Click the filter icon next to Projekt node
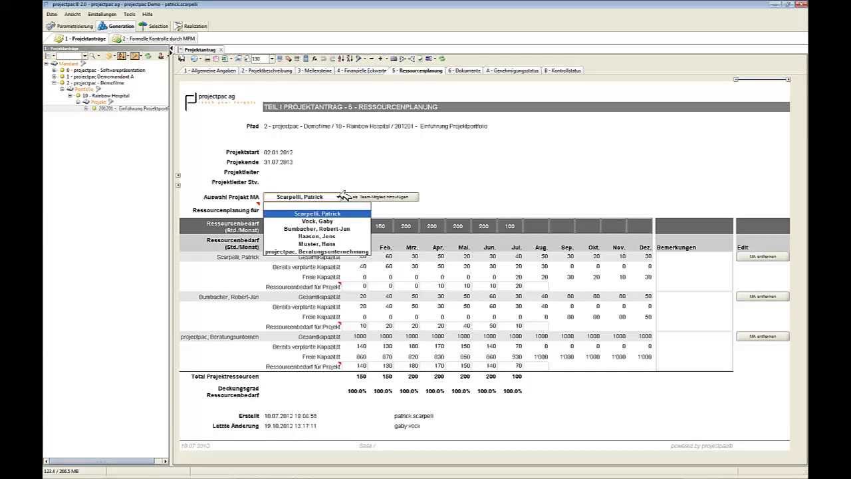This screenshot has height=479, width=851. pos(110,102)
